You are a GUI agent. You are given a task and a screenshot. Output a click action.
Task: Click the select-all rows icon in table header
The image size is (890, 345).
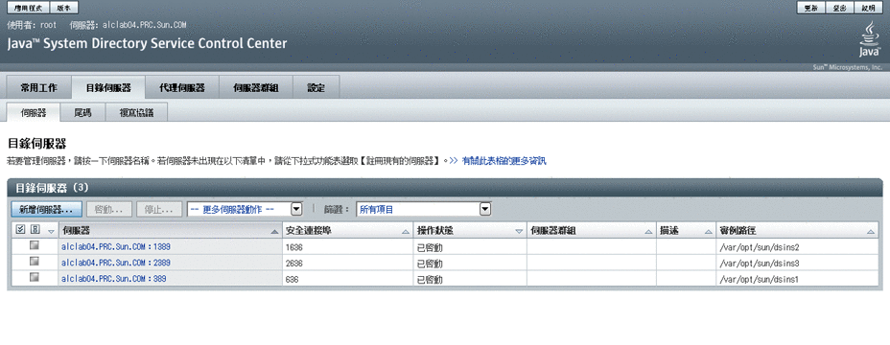20,230
